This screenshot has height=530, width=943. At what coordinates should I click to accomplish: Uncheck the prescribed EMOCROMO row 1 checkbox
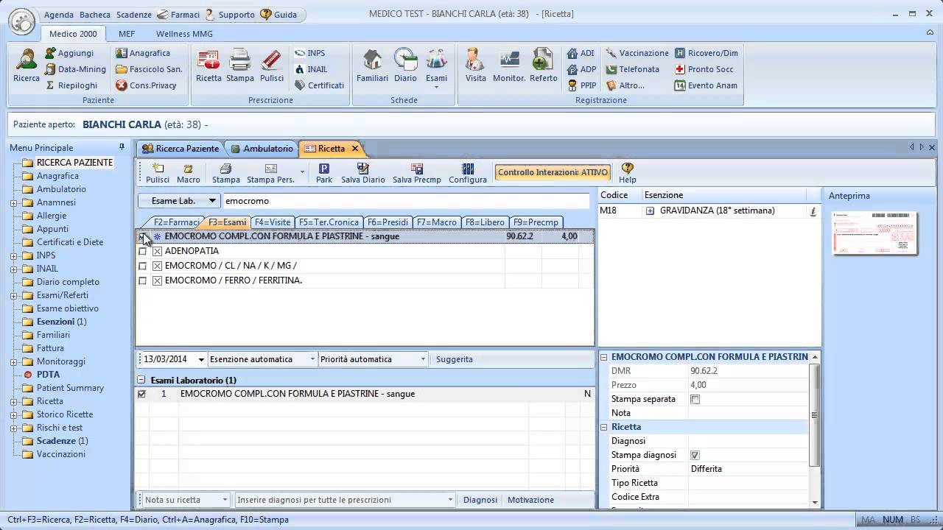[142, 394]
